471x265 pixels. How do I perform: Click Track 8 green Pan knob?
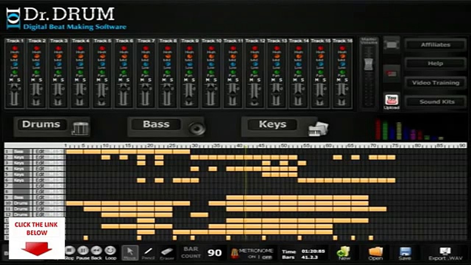[x=167, y=72]
